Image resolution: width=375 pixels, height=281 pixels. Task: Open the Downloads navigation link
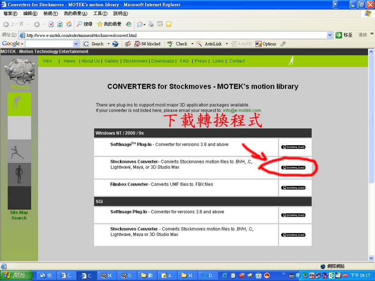pos(163,61)
